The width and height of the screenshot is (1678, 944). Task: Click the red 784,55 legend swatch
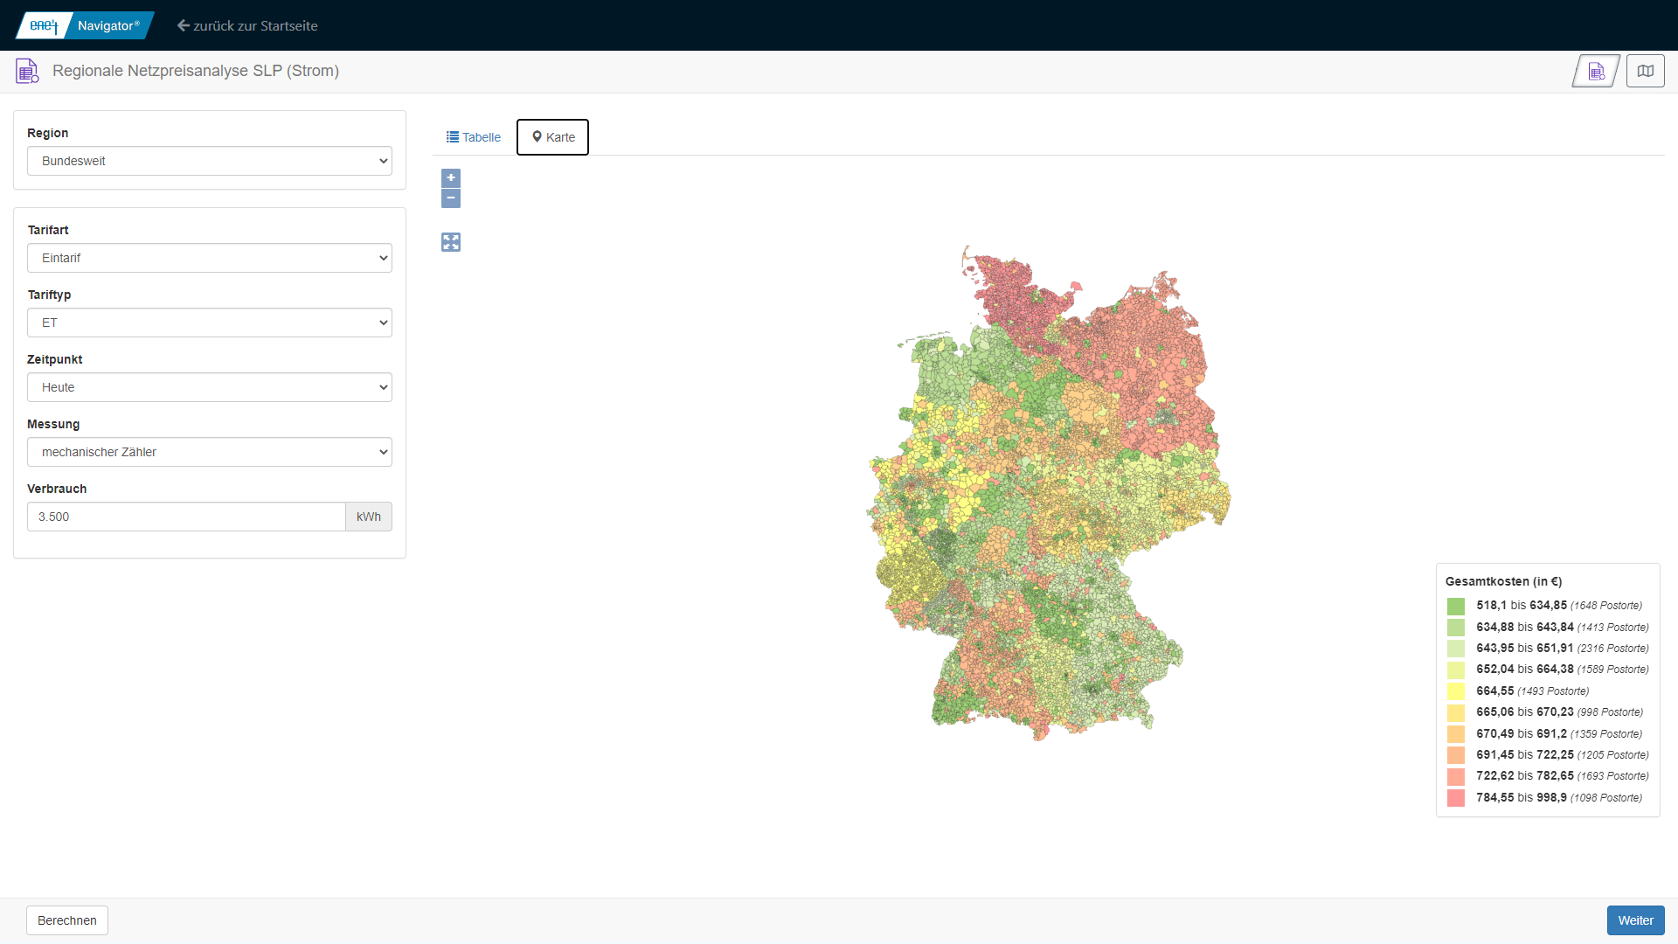point(1456,798)
